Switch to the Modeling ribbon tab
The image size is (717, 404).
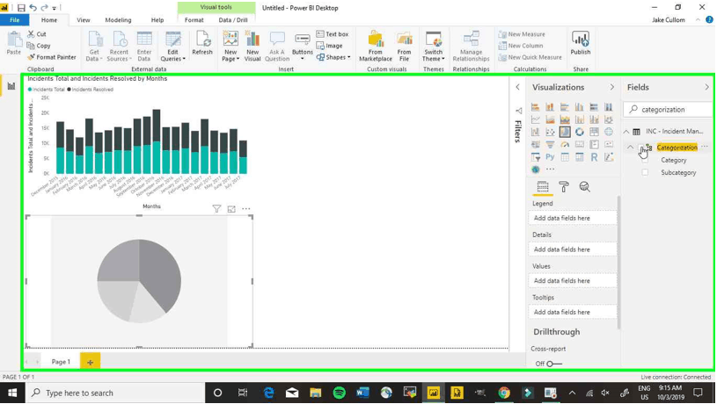118,20
